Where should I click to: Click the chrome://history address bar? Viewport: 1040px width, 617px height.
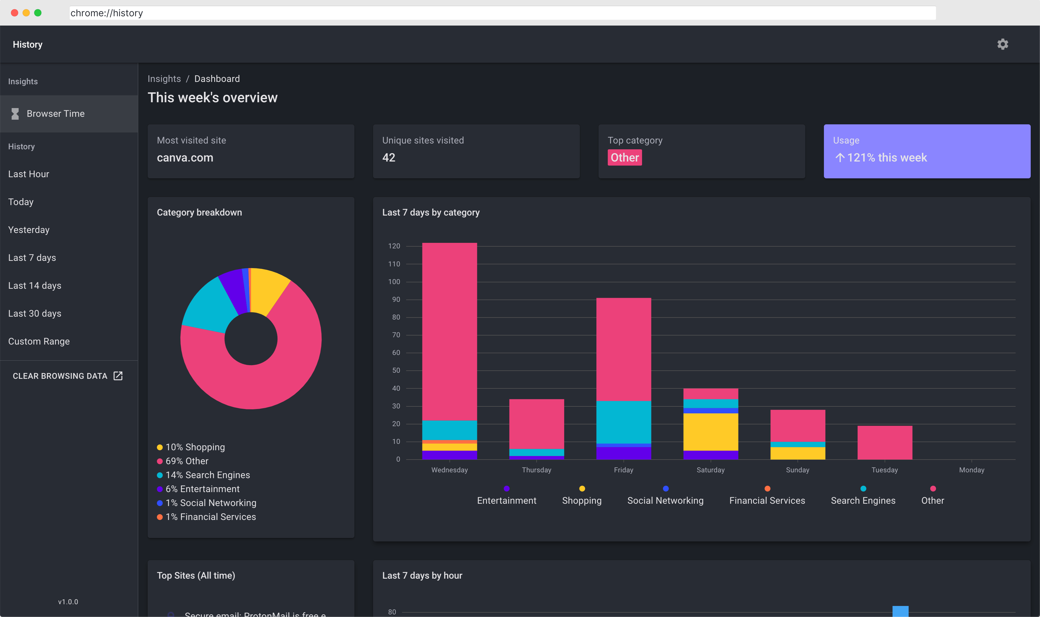tap(503, 13)
